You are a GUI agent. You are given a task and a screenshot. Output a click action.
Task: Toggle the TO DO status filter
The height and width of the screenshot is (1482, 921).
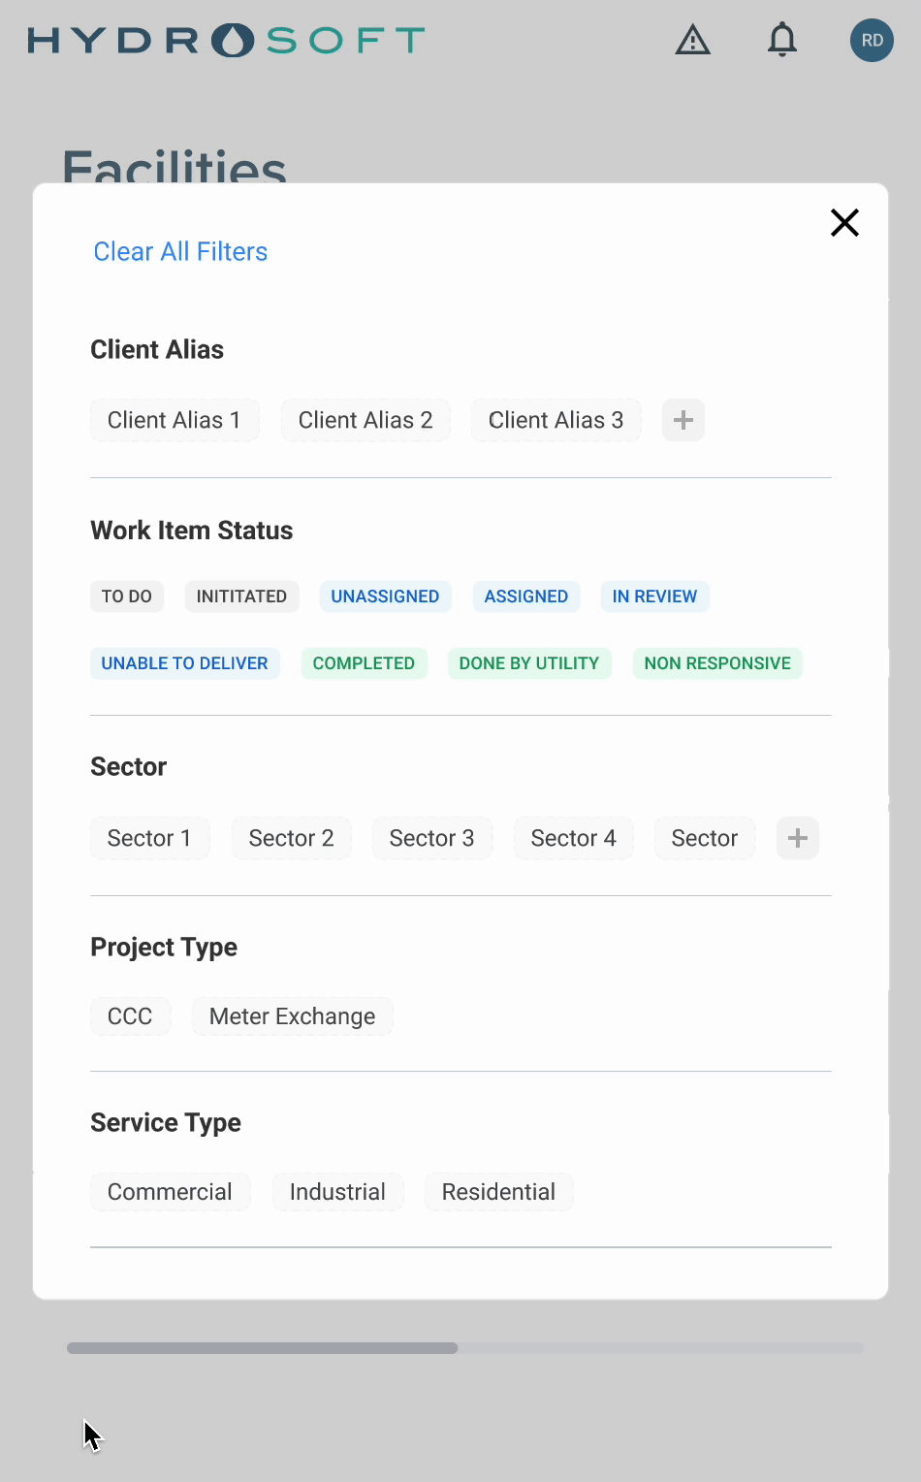pos(127,596)
